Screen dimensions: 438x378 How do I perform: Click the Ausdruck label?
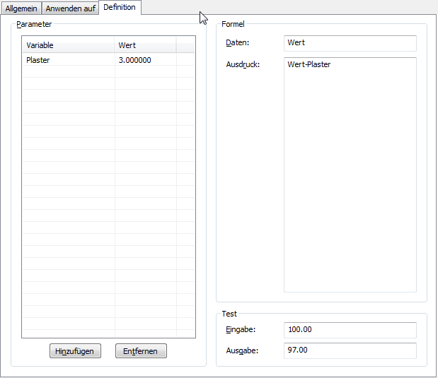coord(243,64)
